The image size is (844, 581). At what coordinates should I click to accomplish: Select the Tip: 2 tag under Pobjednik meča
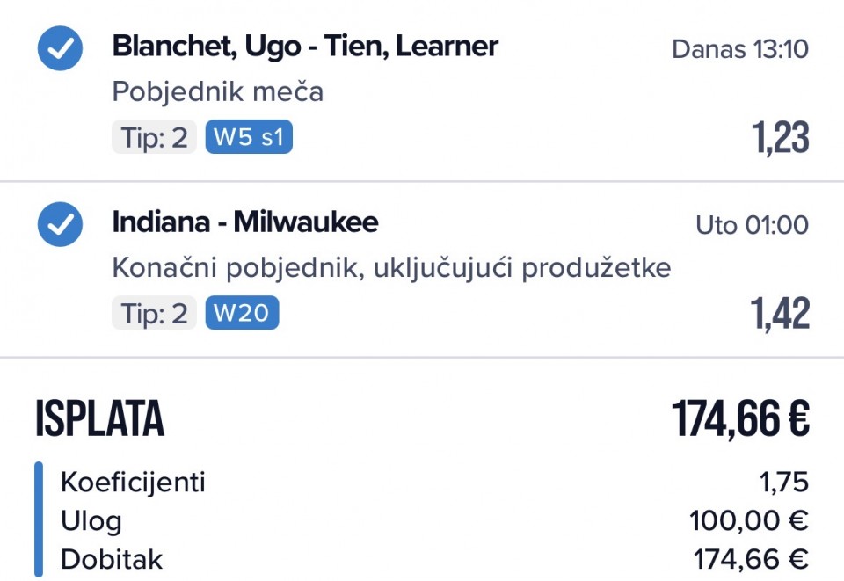[155, 138]
